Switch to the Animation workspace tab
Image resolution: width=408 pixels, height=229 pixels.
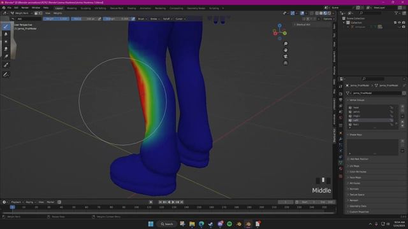click(145, 8)
